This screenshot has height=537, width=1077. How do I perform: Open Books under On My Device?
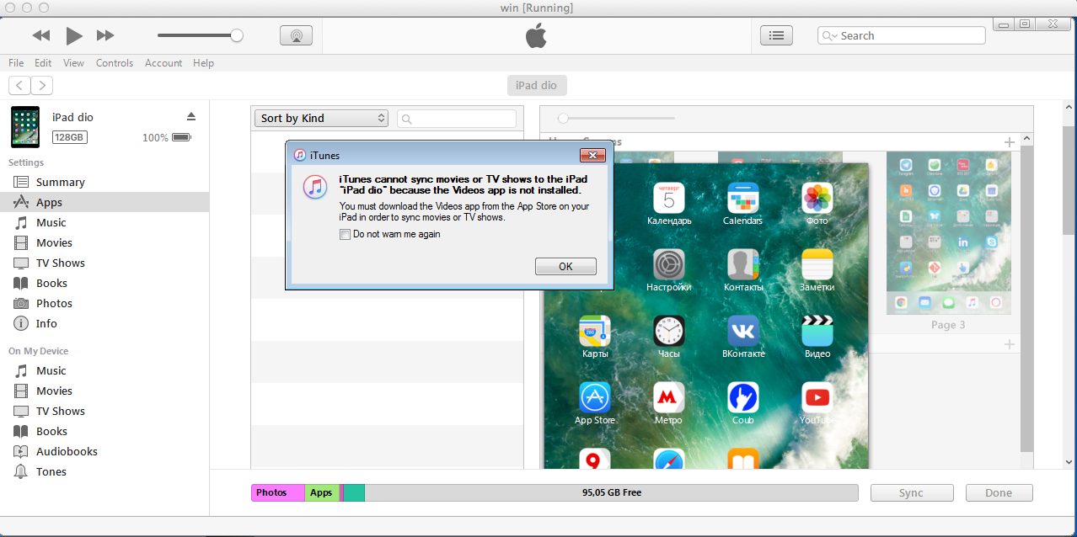(104, 431)
